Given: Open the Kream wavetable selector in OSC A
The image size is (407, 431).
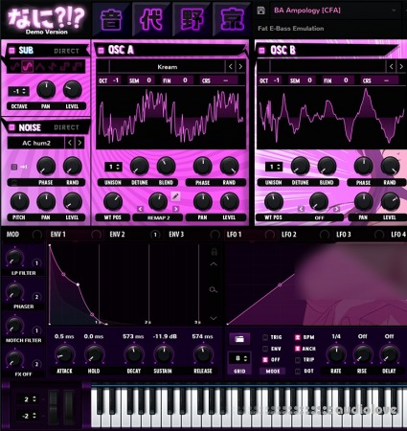Looking at the screenshot, I should pyautogui.click(x=167, y=67).
